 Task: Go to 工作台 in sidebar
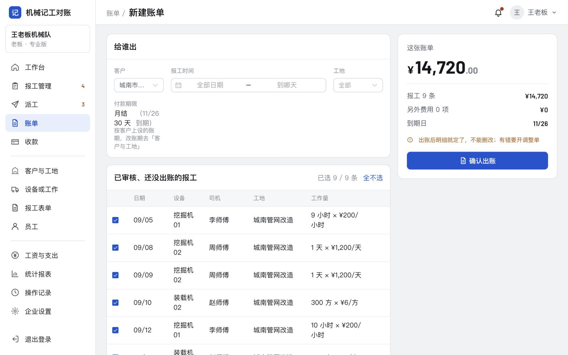pos(48,67)
